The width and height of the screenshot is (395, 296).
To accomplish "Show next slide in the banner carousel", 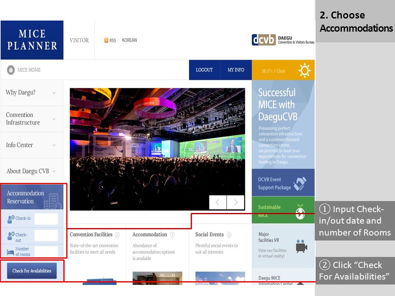I will point(235,202).
